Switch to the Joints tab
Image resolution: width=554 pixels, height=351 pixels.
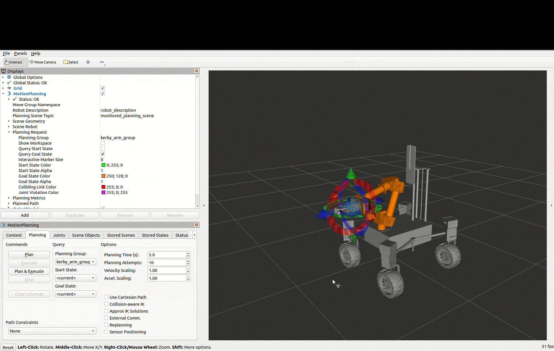[x=59, y=235]
